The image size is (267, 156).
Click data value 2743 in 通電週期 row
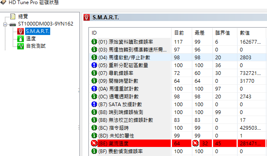pyautogui.click(x=246, y=97)
